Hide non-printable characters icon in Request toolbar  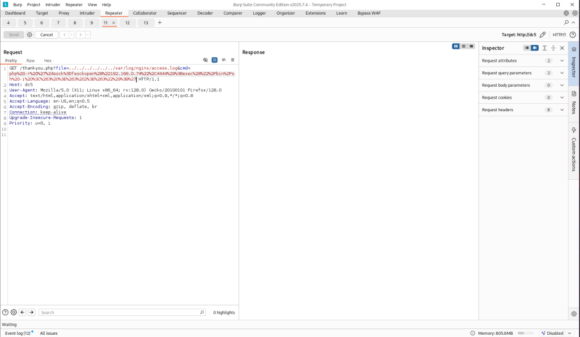pyautogui.click(x=206, y=60)
